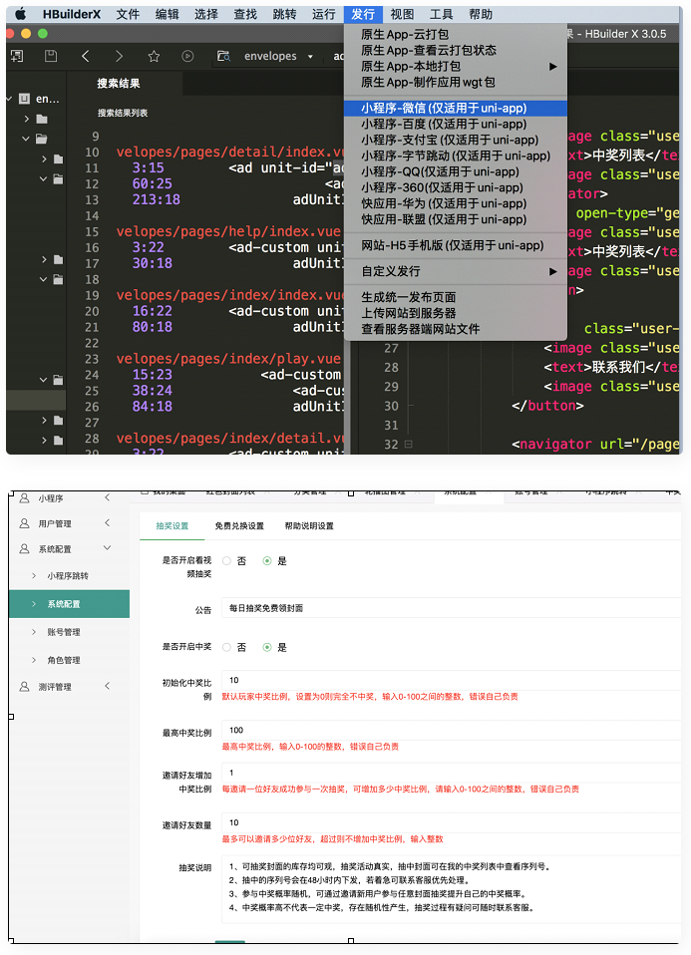Select 否 for 是否开启看视频抽奖
The width and height of the screenshot is (691, 955).
pos(227,561)
